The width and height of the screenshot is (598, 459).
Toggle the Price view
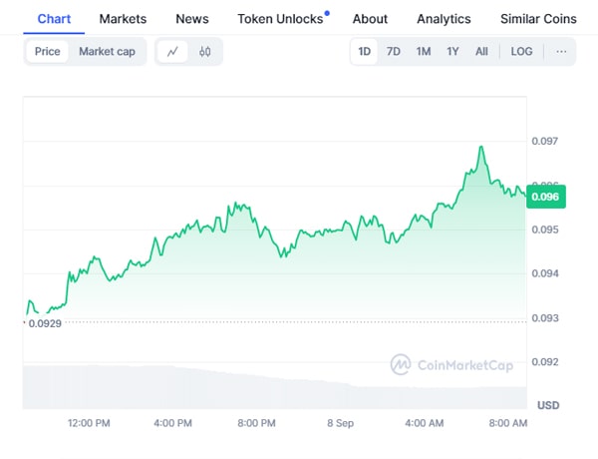click(x=47, y=52)
